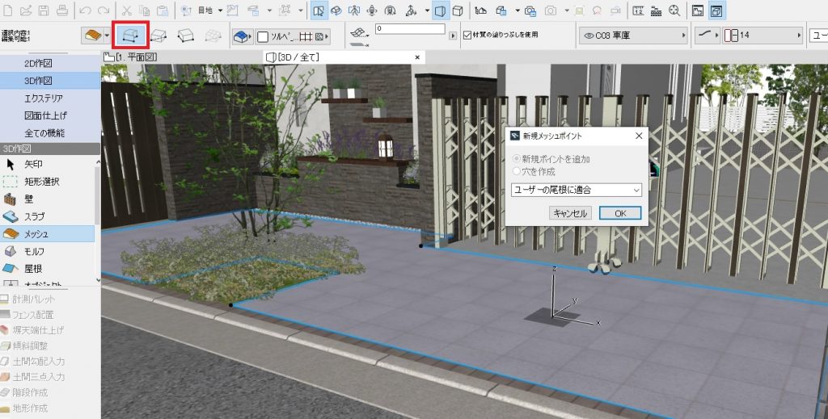Click the mesh height input field
This screenshot has height=419, width=828.
409,29
